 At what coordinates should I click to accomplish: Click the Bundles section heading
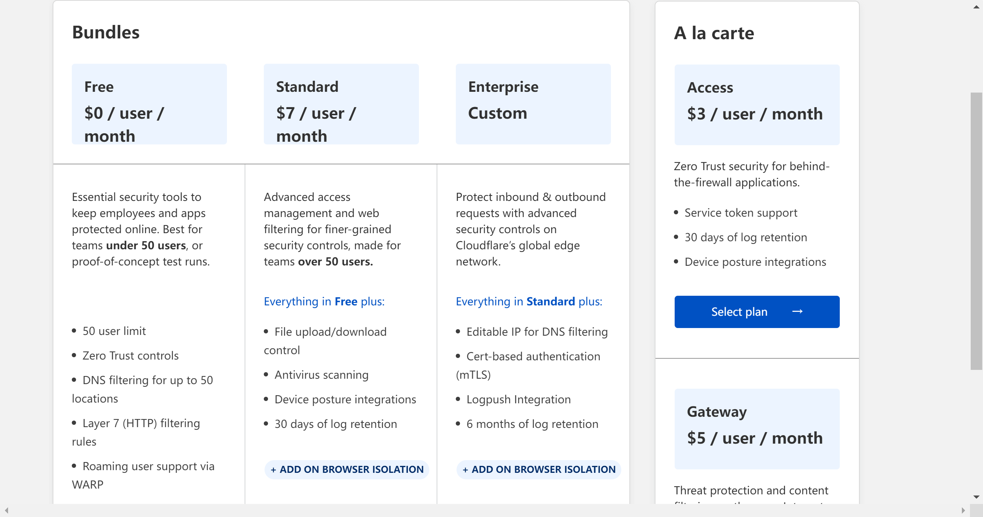106,32
